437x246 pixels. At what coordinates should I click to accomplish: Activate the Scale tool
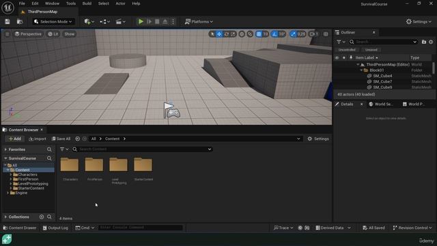pos(233,34)
